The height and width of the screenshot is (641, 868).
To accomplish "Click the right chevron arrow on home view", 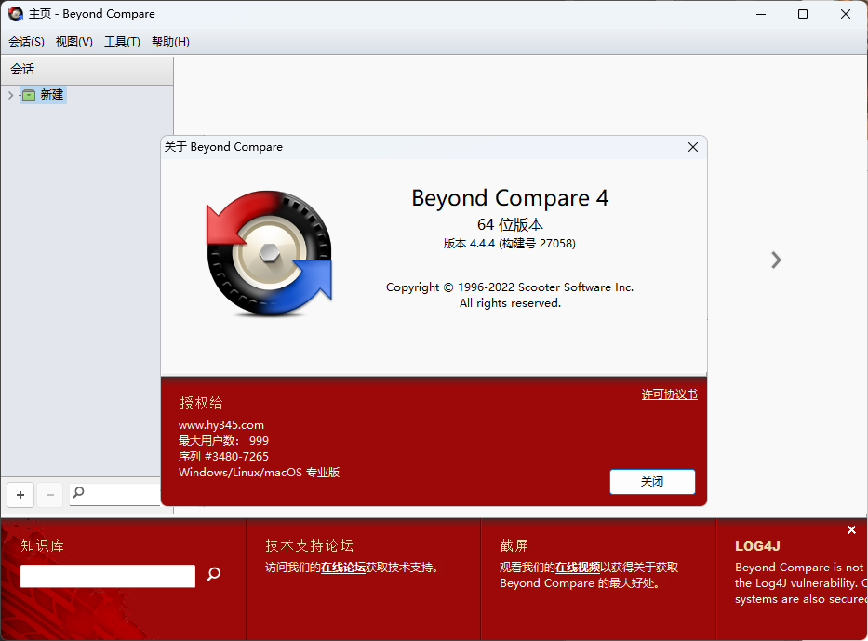I will click(x=776, y=260).
